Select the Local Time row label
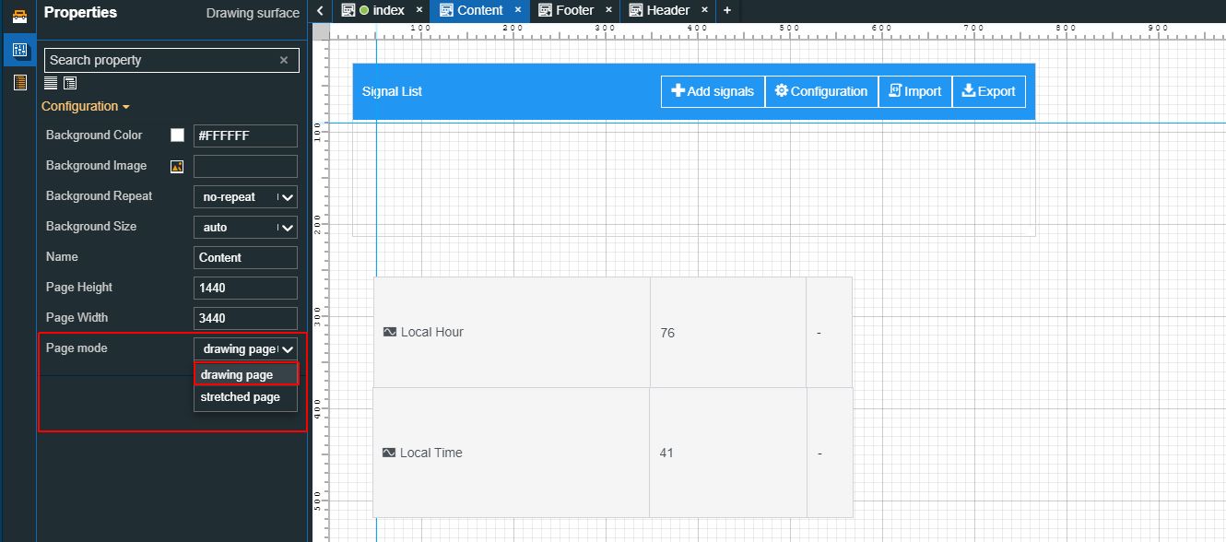This screenshot has width=1226, height=542. 430,453
